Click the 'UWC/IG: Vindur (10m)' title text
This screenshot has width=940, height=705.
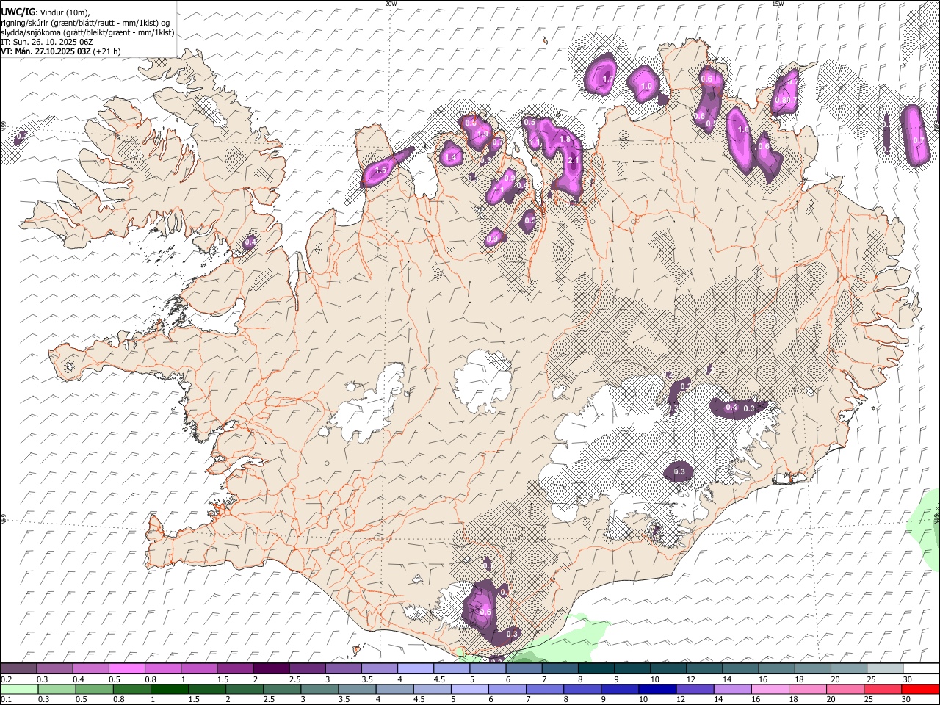[45, 12]
